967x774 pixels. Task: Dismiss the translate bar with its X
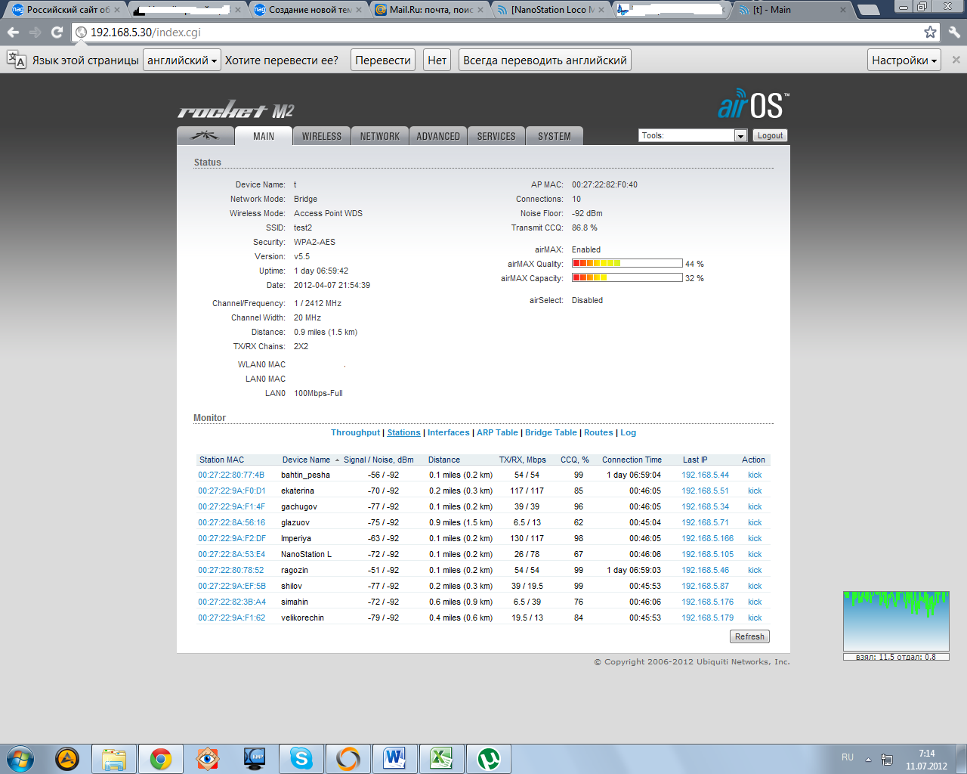click(x=956, y=60)
